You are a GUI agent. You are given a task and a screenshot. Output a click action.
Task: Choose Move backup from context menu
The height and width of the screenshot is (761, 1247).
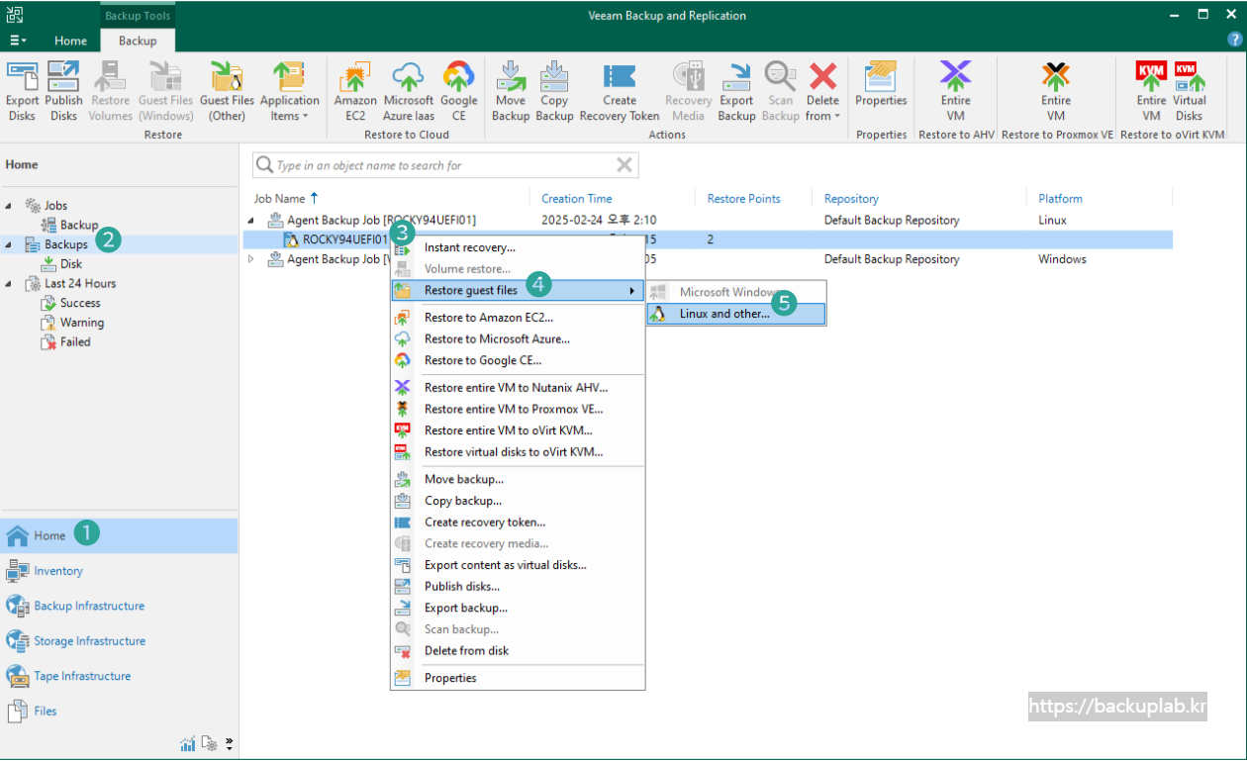click(518, 479)
